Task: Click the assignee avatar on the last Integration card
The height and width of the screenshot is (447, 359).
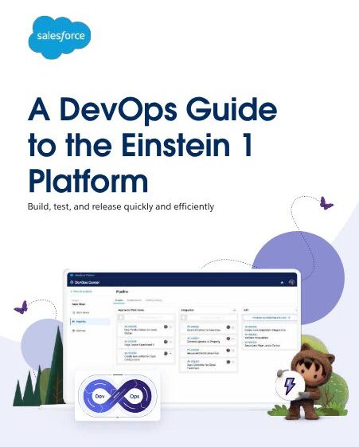Action: tap(228, 362)
